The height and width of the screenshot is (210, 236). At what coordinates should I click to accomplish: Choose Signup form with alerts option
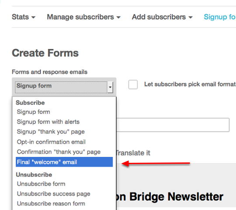pyautogui.click(x=48, y=122)
